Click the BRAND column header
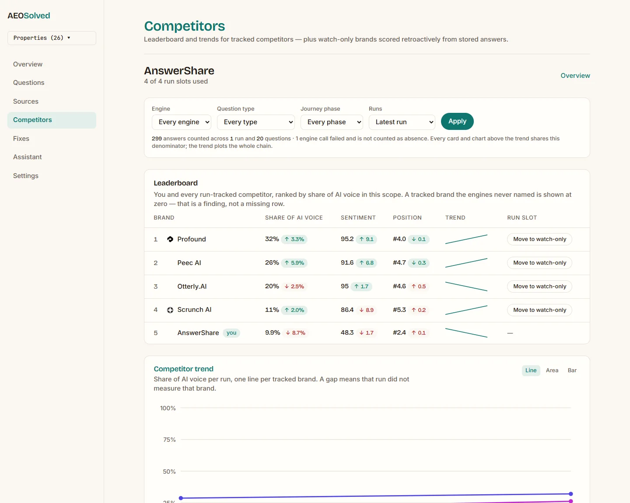Image resolution: width=630 pixels, height=503 pixels. click(x=164, y=218)
